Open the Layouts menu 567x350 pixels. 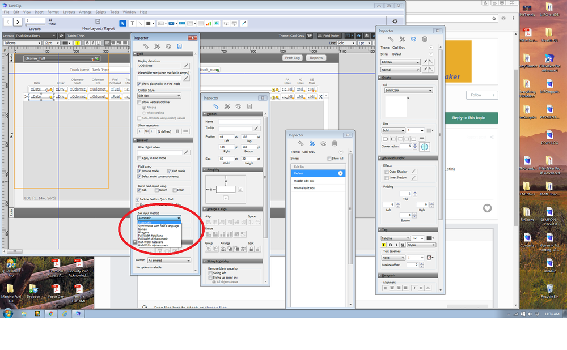point(69,12)
